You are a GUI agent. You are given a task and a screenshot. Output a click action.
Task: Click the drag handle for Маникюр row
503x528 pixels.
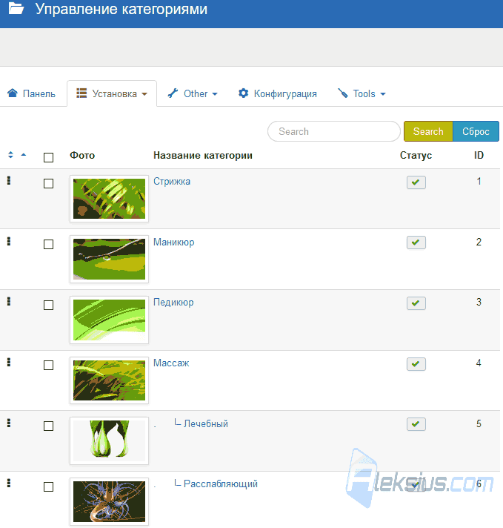pos(9,241)
